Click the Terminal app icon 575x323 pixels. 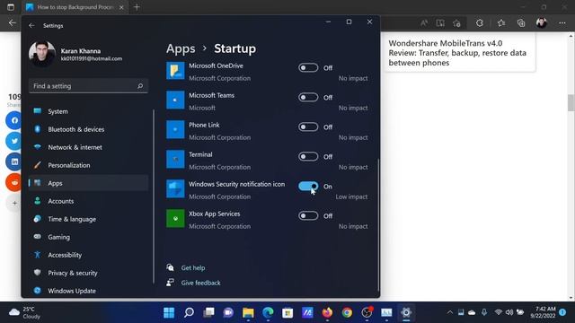[175, 160]
